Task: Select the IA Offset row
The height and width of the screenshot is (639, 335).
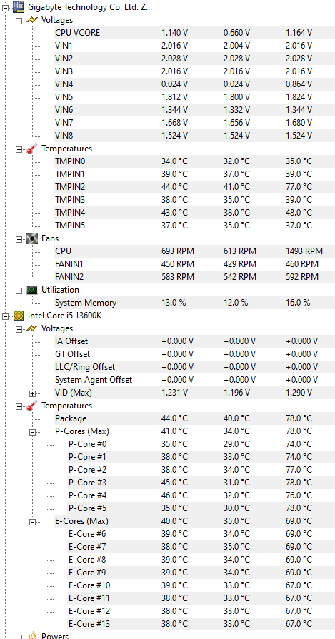Action: pyautogui.click(x=194, y=341)
